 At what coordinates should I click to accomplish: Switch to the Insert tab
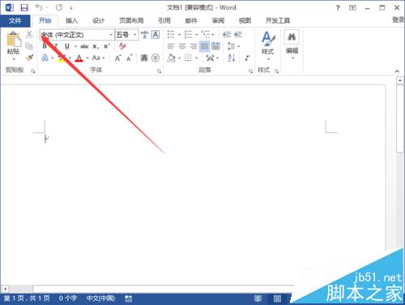(x=71, y=20)
